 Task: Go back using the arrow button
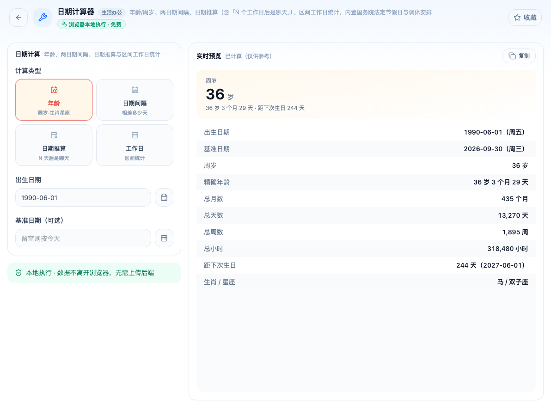(x=18, y=18)
